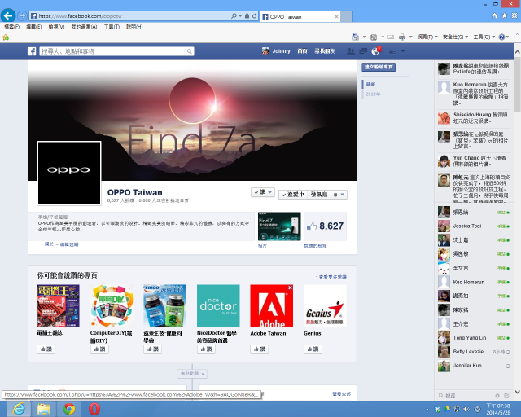This screenshot has height=417, width=521.
Task: Open the IE home icon
Action: tap(494, 15)
